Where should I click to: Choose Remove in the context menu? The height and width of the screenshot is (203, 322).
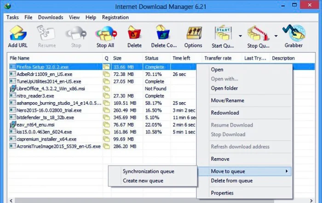point(220,159)
